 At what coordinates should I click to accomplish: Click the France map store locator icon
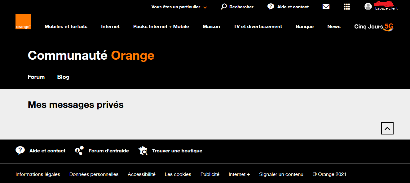[143, 151]
